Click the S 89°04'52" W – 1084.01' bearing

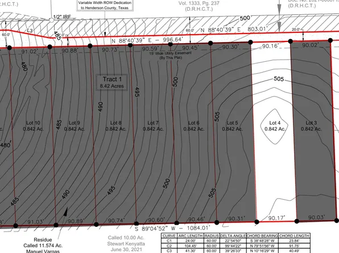[x=172, y=228]
